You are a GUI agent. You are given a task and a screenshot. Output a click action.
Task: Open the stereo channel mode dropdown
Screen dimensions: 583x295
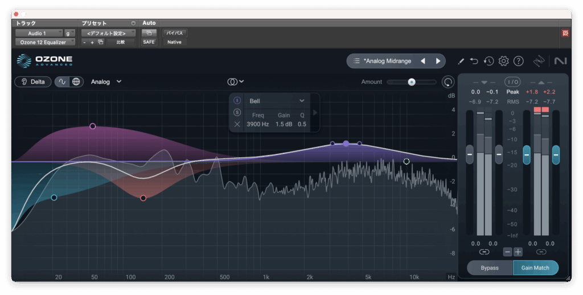pos(236,81)
